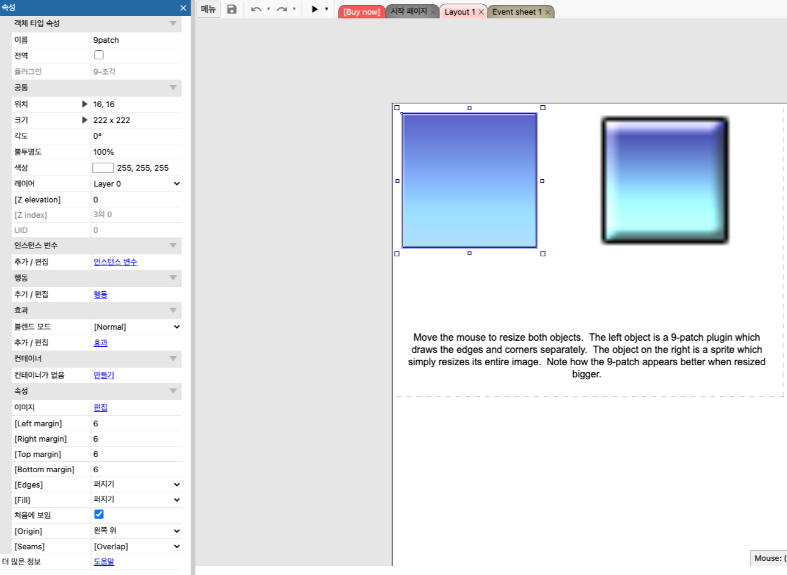Click the 각도 value 0°
The width and height of the screenshot is (787, 575).
click(x=136, y=136)
